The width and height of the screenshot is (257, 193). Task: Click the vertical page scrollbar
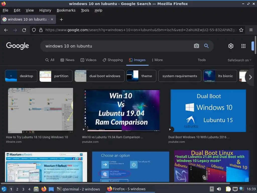pos(255,45)
